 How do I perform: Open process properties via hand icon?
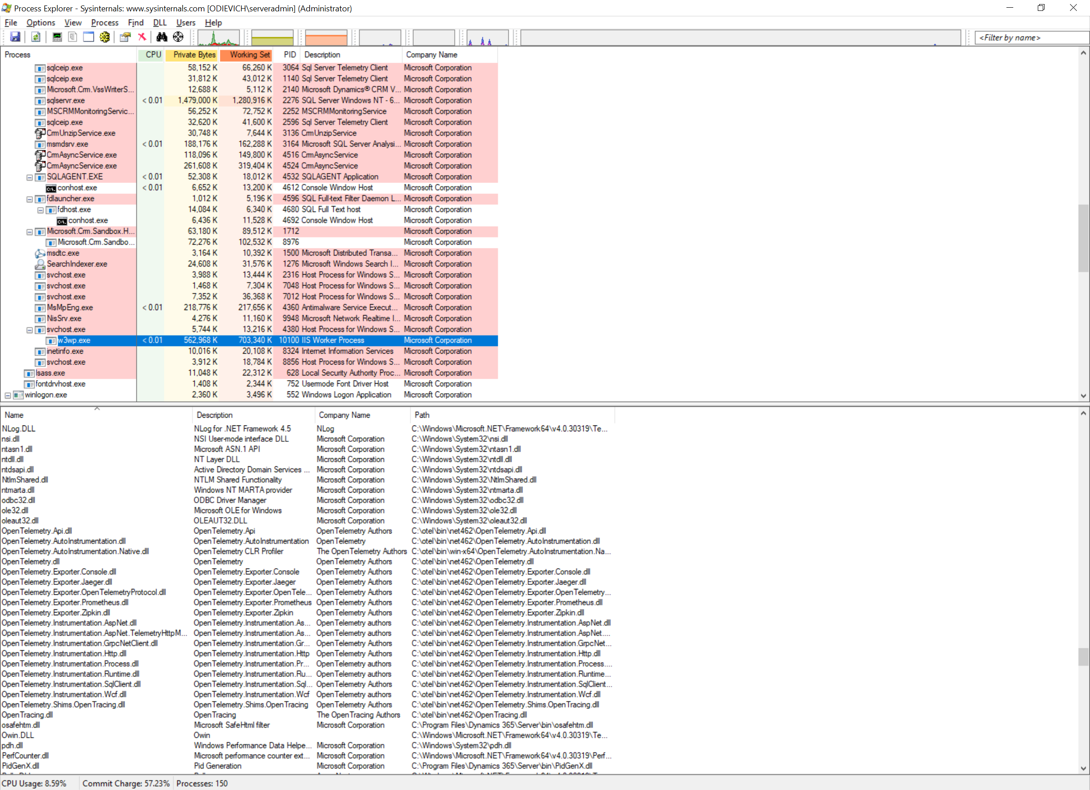point(124,37)
